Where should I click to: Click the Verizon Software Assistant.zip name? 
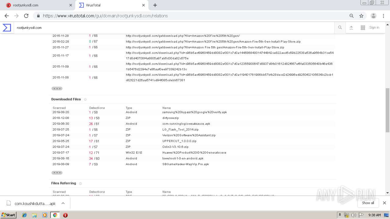pyautogui.click(x=189, y=135)
